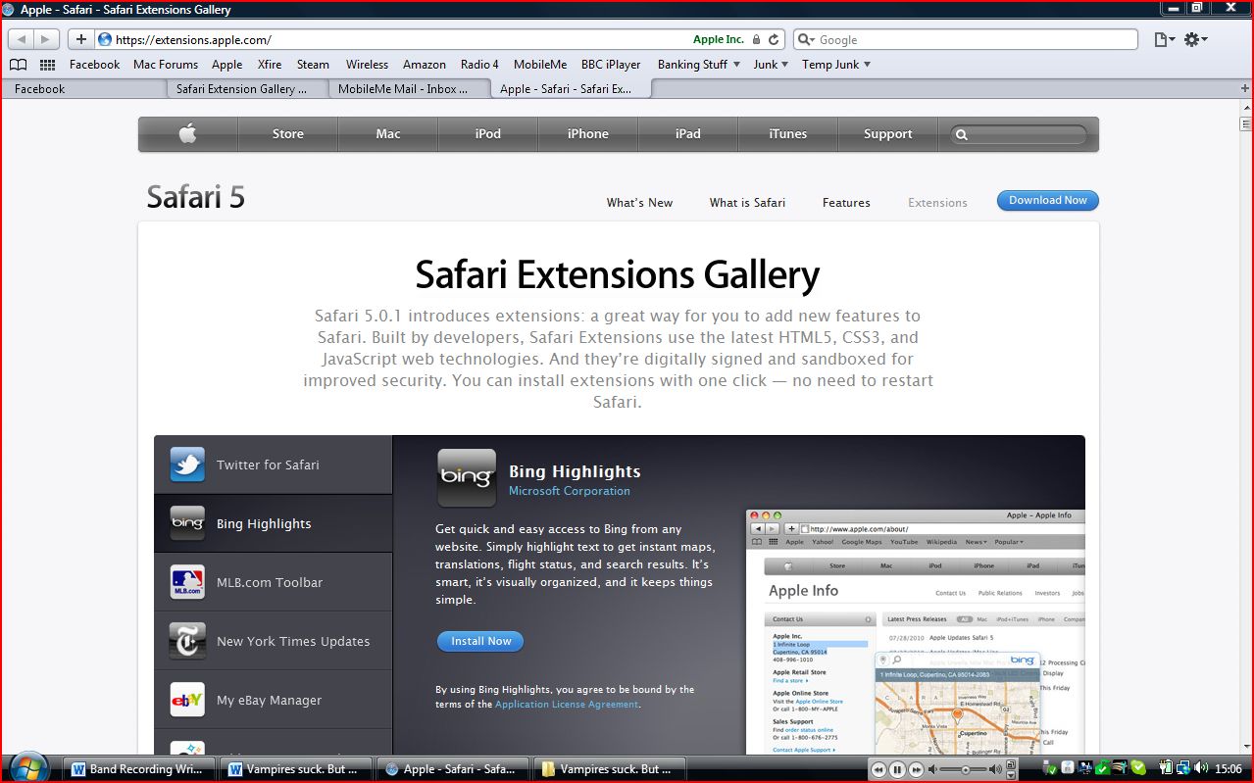Open the gear settings menu dropdown
Screen dimensions: 1254x783
pyautogui.click(x=1196, y=40)
